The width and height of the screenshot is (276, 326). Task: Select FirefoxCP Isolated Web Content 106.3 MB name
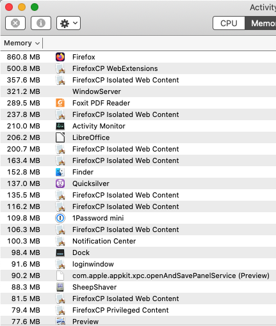pos(126,229)
